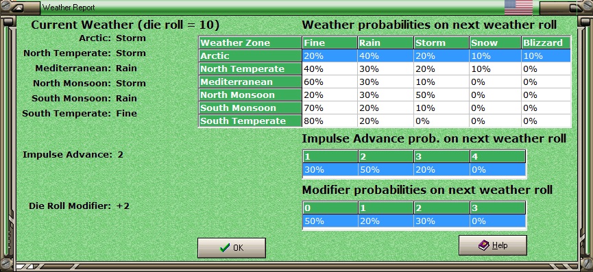The height and width of the screenshot is (272, 593).
Task: Select Mediterranean Storm 10% cell
Action: [441, 82]
